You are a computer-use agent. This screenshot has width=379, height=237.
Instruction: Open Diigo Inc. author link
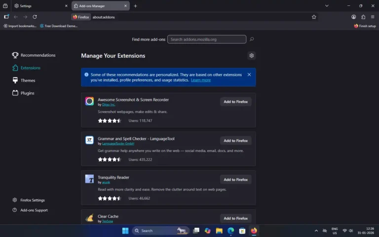pyautogui.click(x=109, y=105)
